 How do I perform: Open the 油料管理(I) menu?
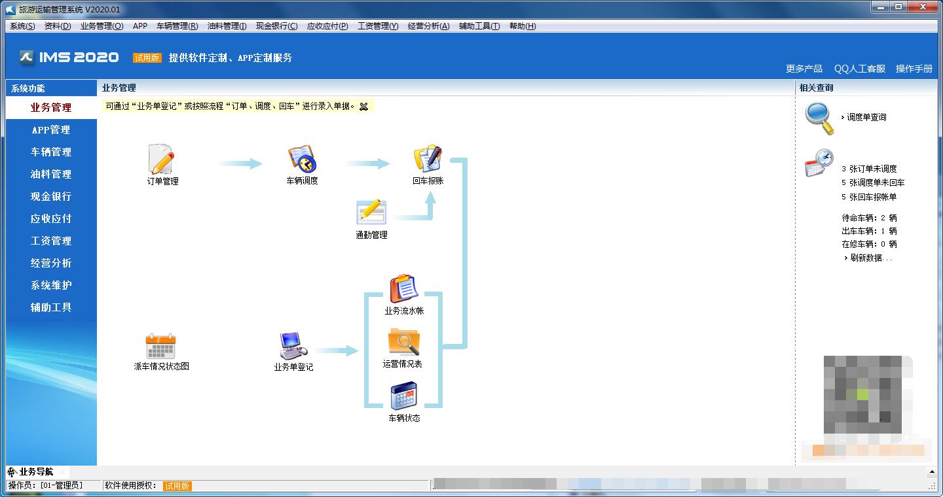227,26
